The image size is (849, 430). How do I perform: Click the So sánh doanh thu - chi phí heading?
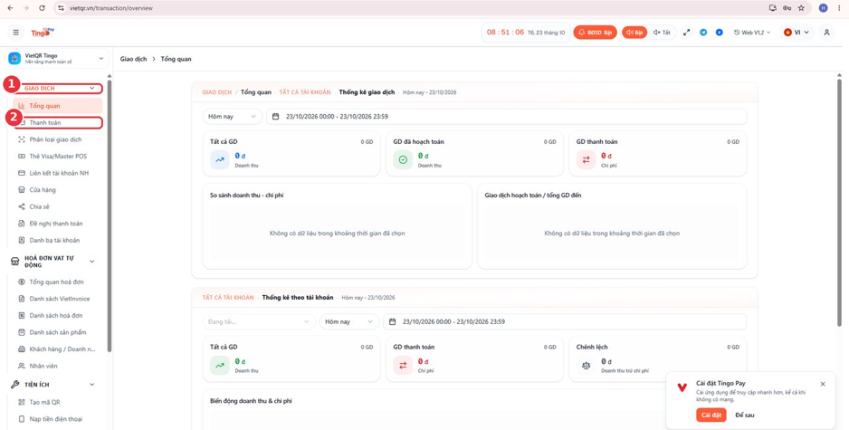247,196
